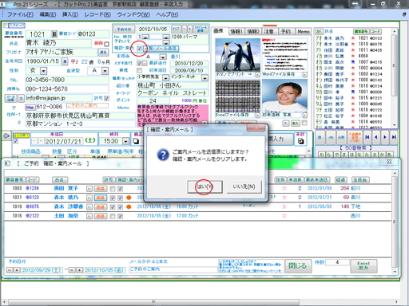Jump to last customer record
This screenshot has height=306, width=409.
[394, 137]
